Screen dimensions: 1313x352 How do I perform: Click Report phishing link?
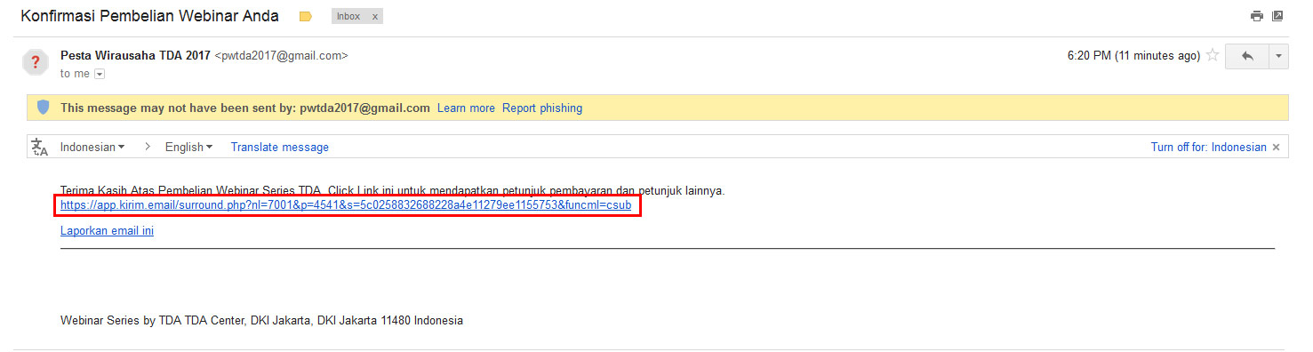tap(542, 108)
